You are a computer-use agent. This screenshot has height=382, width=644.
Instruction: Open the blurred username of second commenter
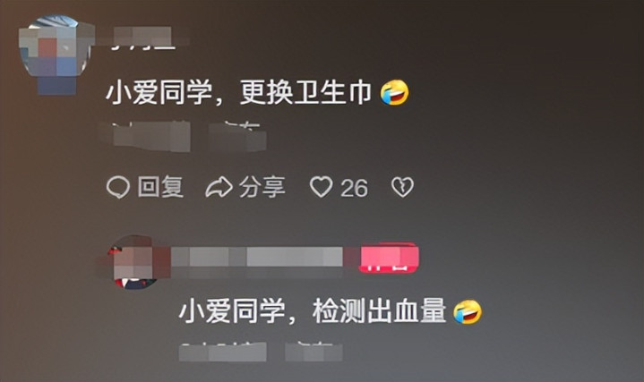pyautogui.click(x=257, y=258)
